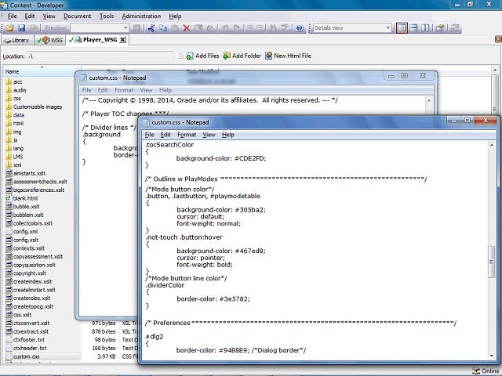The width and height of the screenshot is (502, 376).
Task: Click the Open folder toolbar icon
Action: 9,28
